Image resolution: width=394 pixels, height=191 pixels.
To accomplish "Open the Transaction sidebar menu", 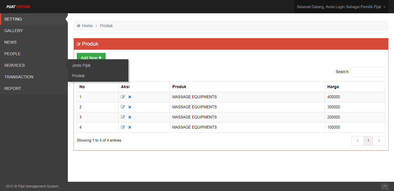I will point(19,77).
